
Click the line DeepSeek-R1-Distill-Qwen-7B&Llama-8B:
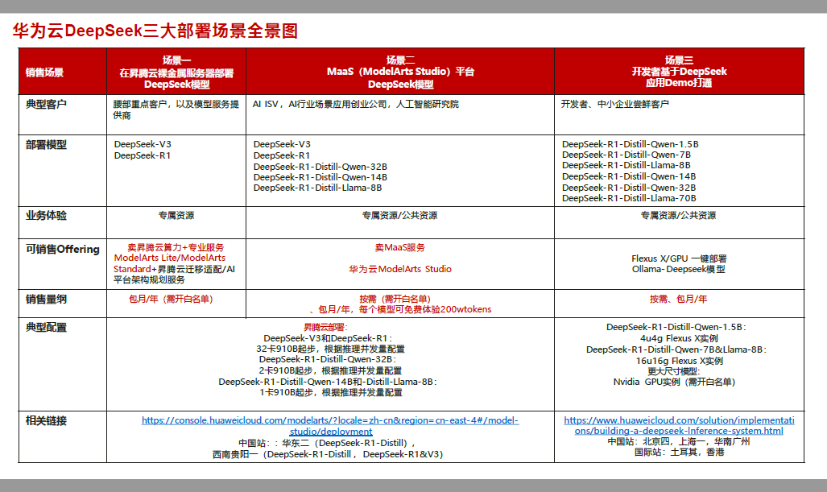pos(676,349)
